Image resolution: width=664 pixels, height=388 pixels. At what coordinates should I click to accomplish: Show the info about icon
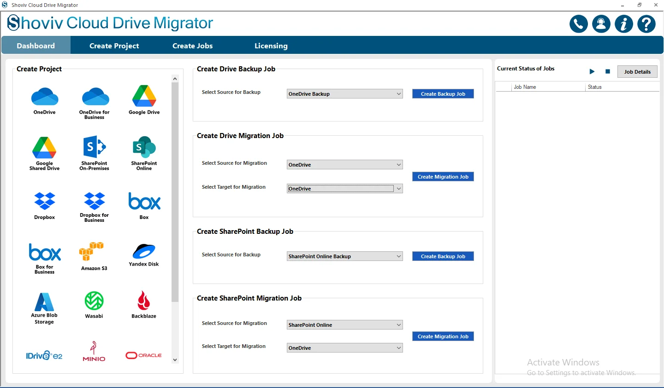pos(624,24)
